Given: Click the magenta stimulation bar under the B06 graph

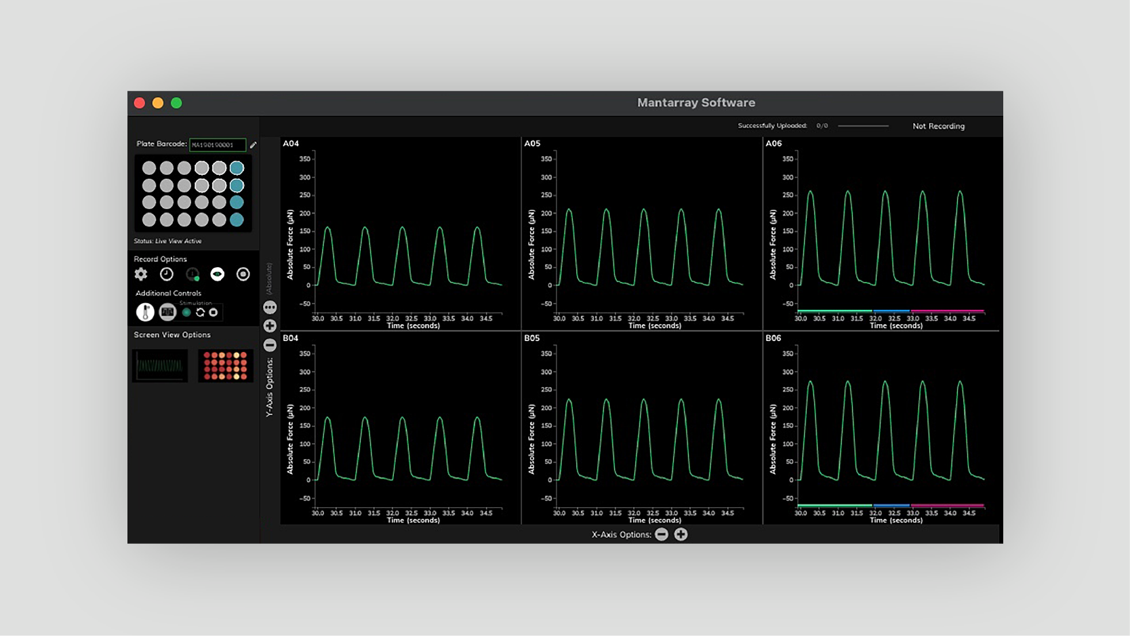Looking at the screenshot, I should (948, 506).
